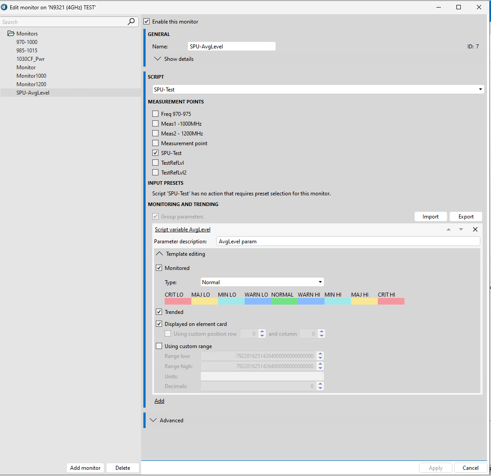Expand the Advanced section

click(x=154, y=420)
